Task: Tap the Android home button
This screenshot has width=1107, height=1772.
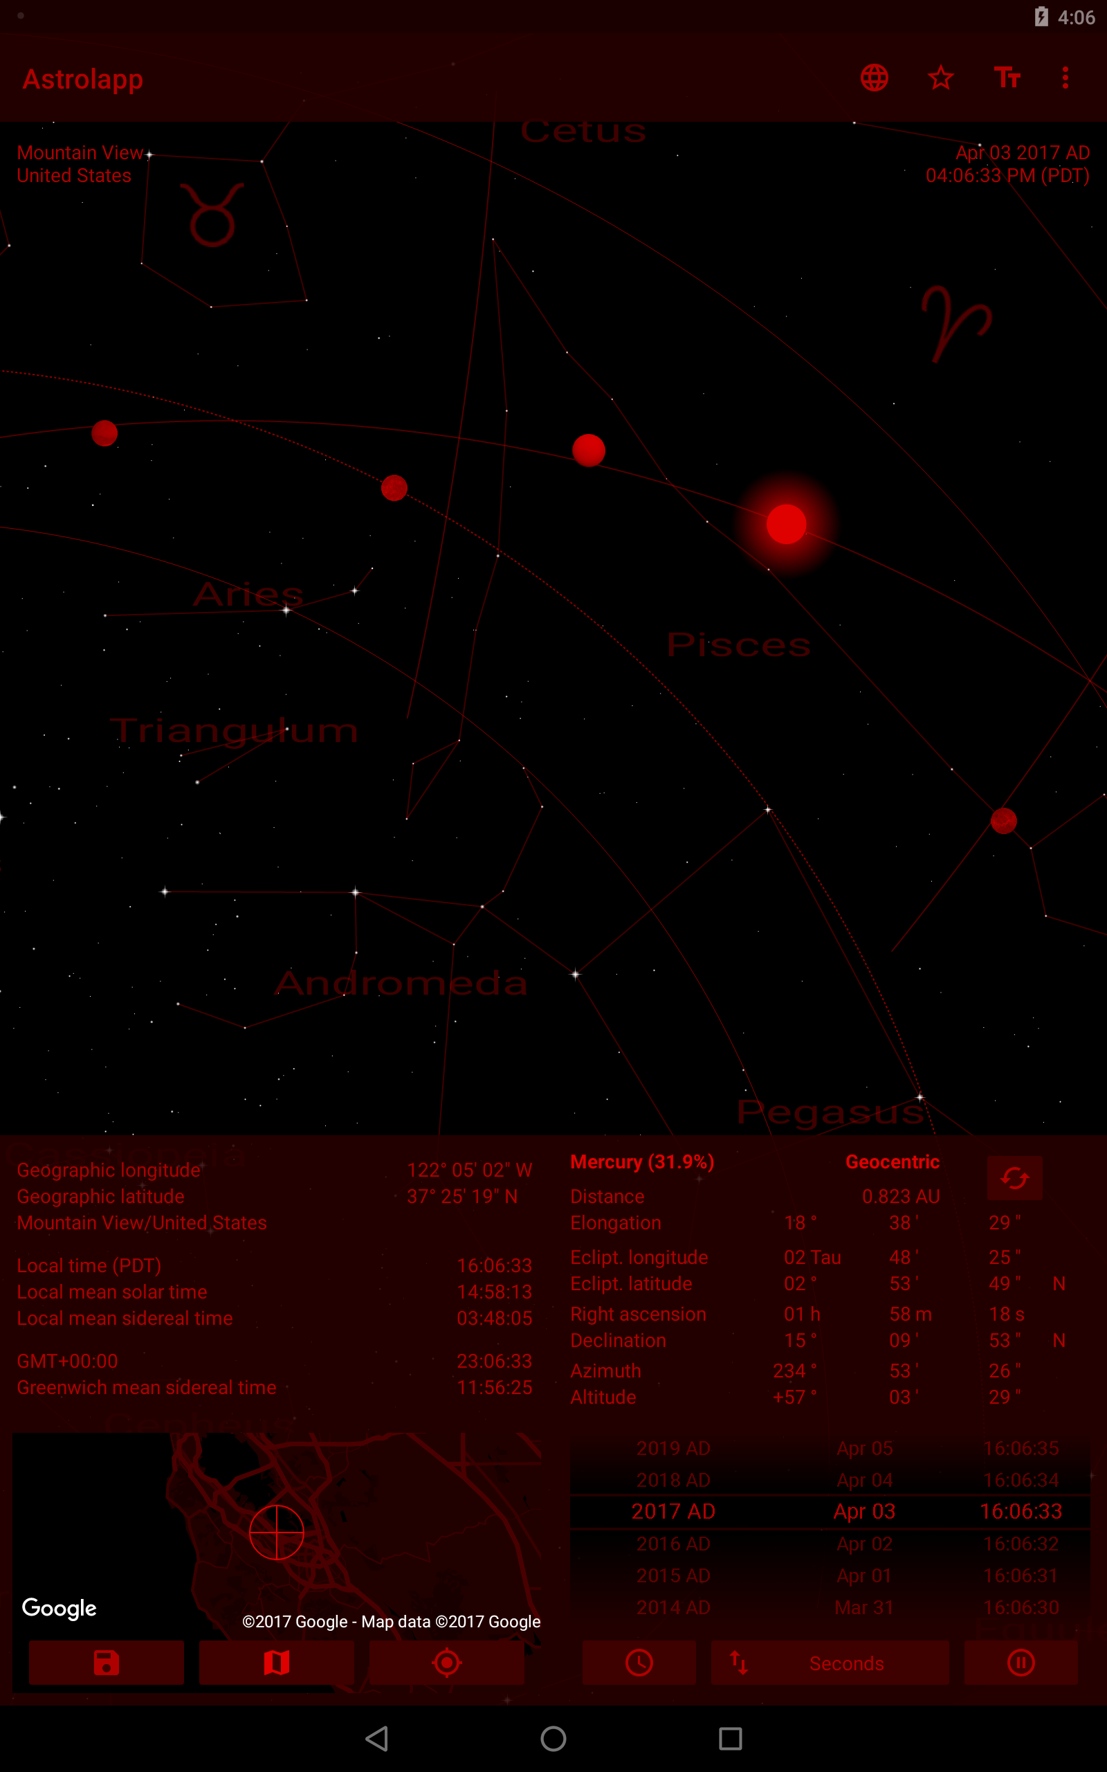Action: [x=553, y=1738]
